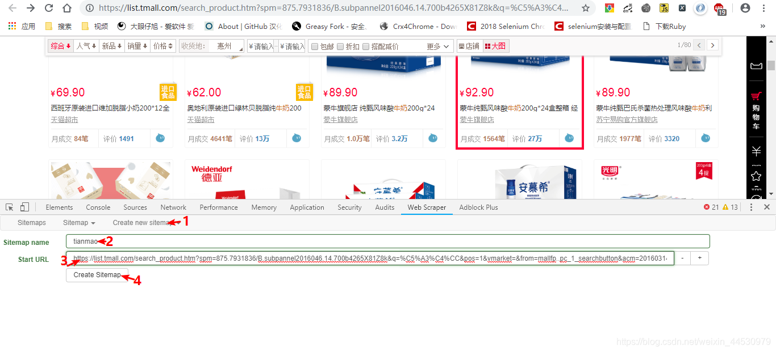Click the Sitemap name input field
Screen dimensions: 776x352
388,241
